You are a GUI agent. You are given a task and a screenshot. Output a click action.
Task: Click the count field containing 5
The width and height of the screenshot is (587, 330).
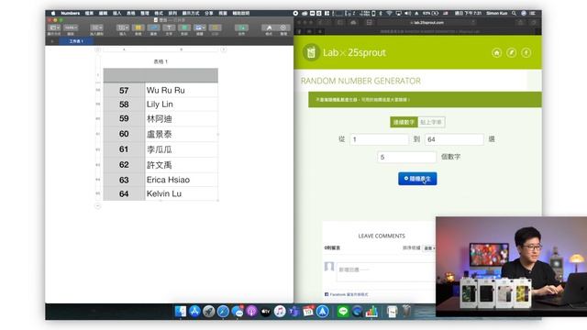point(407,157)
